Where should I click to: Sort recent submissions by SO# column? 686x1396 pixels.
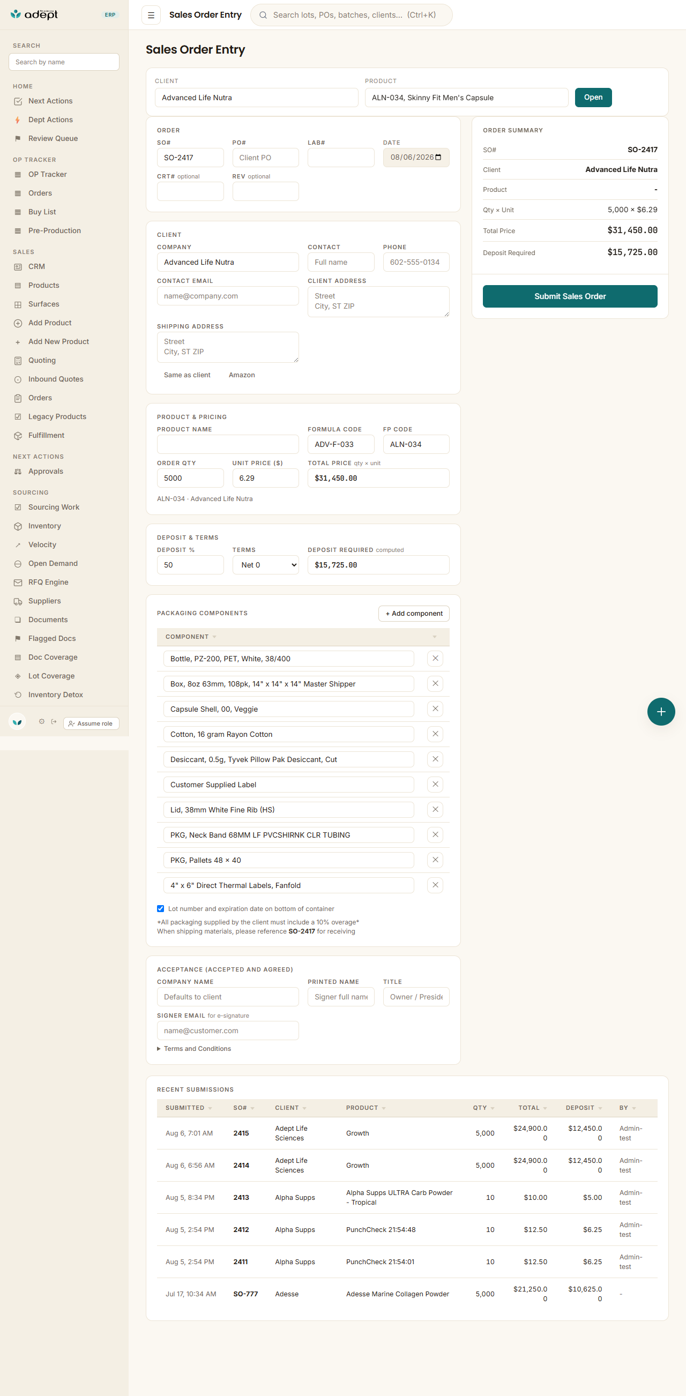244,1108
